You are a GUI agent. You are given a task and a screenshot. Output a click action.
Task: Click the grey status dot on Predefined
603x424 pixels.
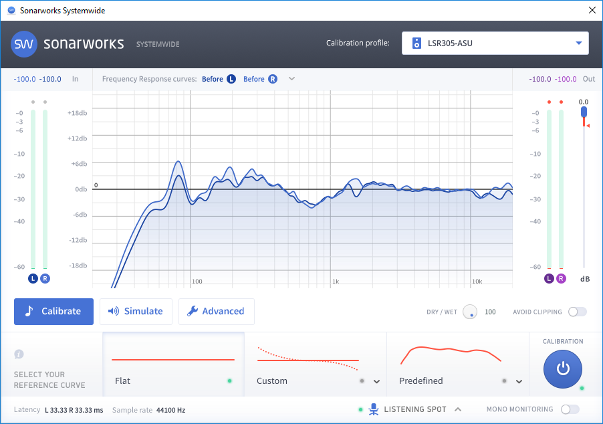click(504, 381)
